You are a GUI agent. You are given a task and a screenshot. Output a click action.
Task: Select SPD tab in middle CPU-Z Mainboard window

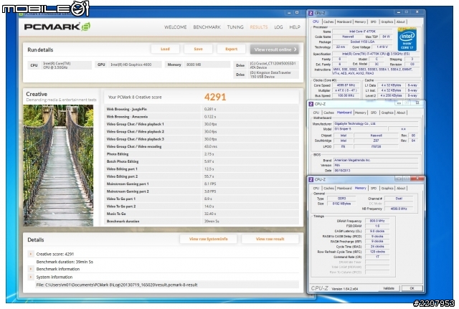pyautogui.click(x=374, y=113)
